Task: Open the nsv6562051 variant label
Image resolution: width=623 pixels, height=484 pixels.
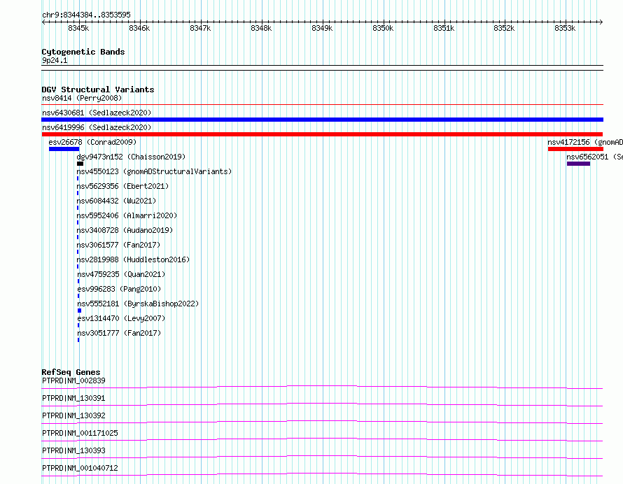Action: point(594,157)
